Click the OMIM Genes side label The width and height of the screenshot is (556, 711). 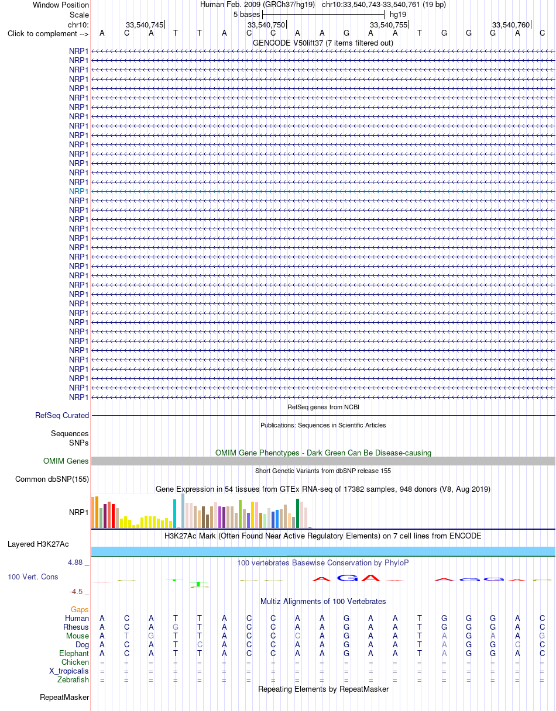click(x=66, y=461)
